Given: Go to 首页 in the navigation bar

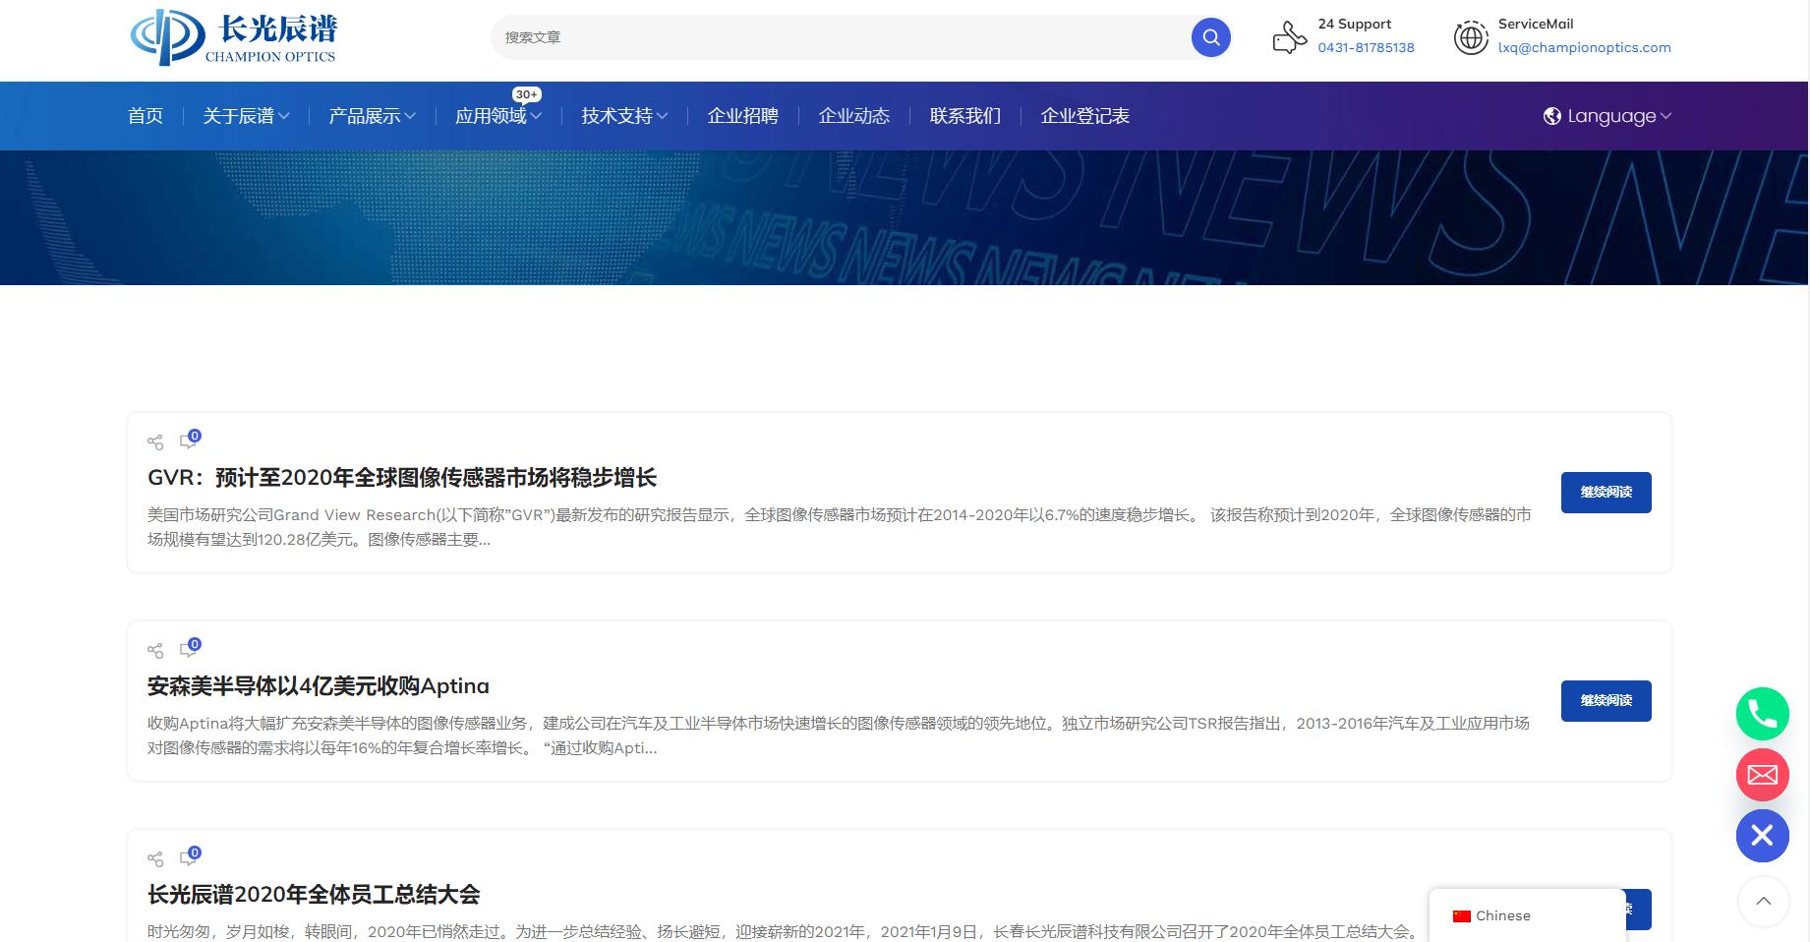Looking at the screenshot, I should (146, 116).
